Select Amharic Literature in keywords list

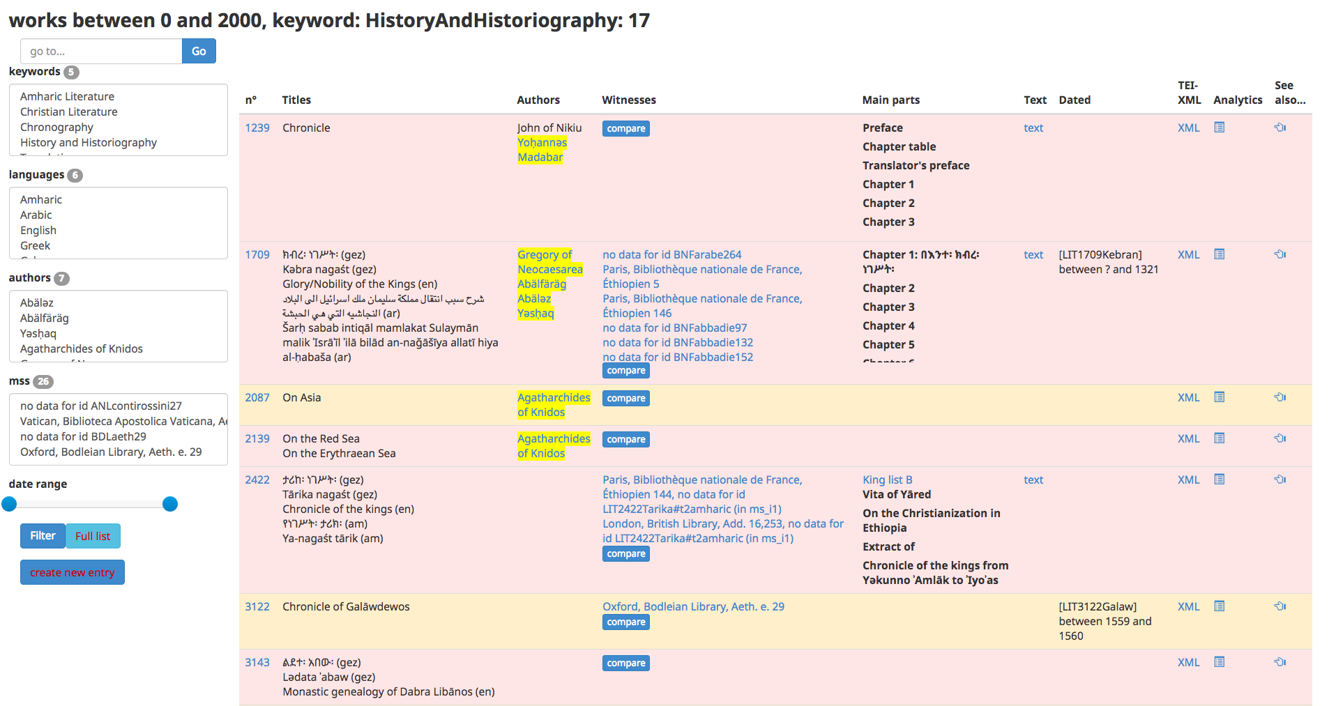[67, 96]
